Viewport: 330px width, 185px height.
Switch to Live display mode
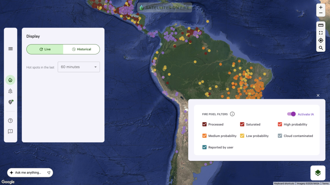coord(45,49)
